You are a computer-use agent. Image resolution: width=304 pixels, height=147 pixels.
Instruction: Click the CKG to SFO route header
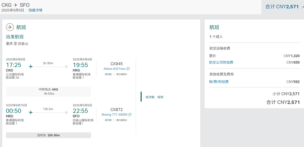pyautogui.click(x=15, y=5)
